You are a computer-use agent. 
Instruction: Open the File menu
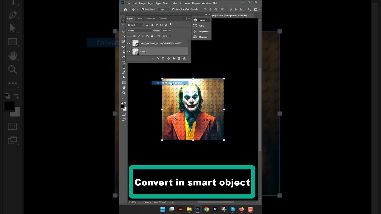[128, 3]
